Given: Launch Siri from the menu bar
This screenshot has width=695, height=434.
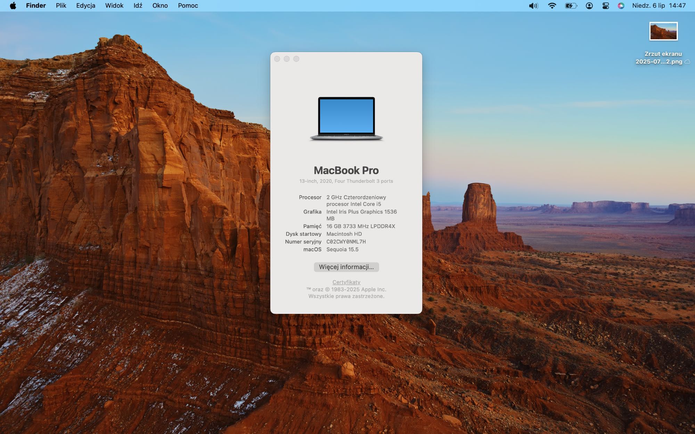Looking at the screenshot, I should (x=621, y=6).
